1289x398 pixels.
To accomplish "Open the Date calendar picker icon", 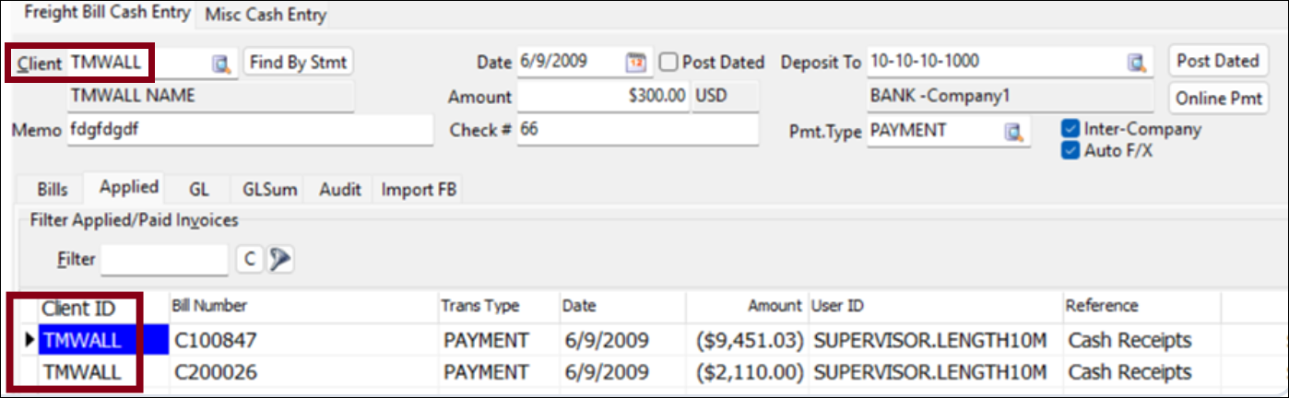I will (x=636, y=63).
